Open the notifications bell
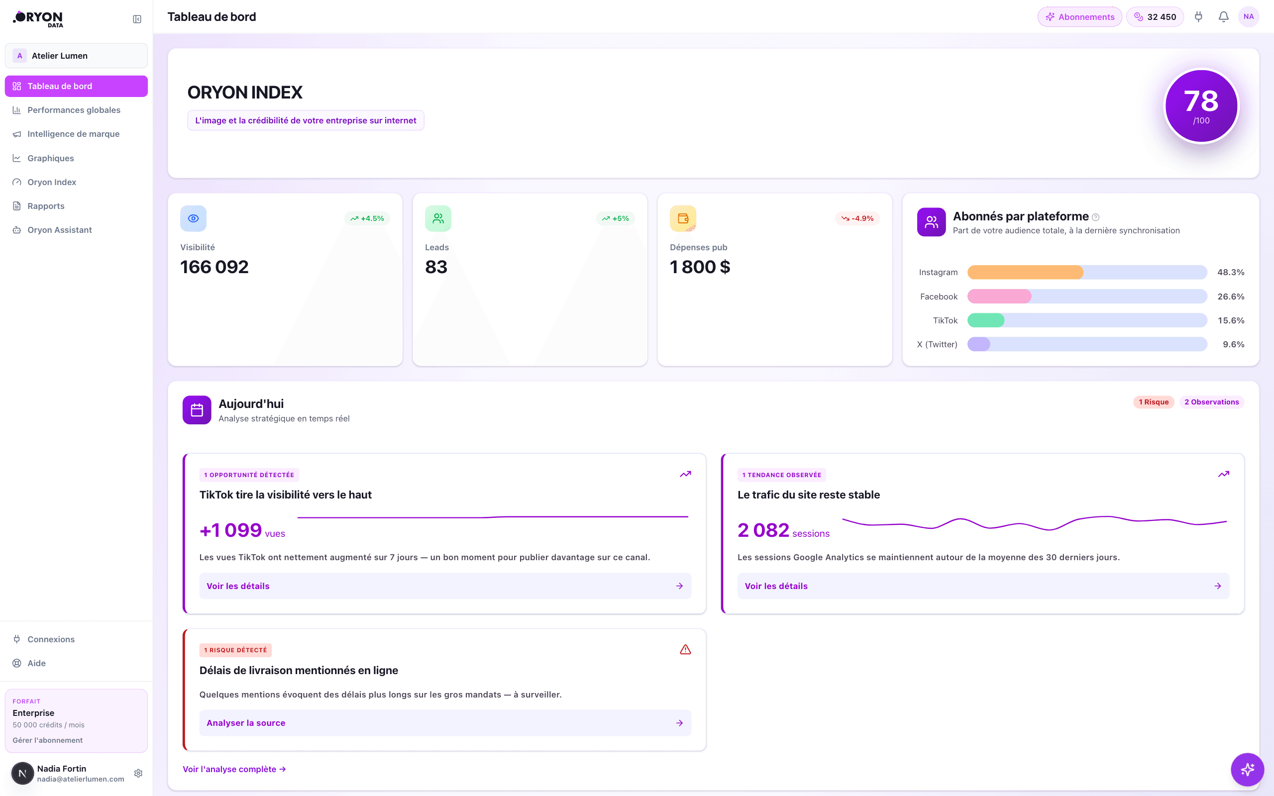Viewport: 1274px width, 796px height. (1223, 17)
